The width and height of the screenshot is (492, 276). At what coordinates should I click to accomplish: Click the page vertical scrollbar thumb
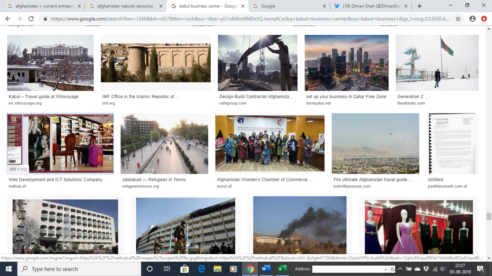pyautogui.click(x=488, y=216)
